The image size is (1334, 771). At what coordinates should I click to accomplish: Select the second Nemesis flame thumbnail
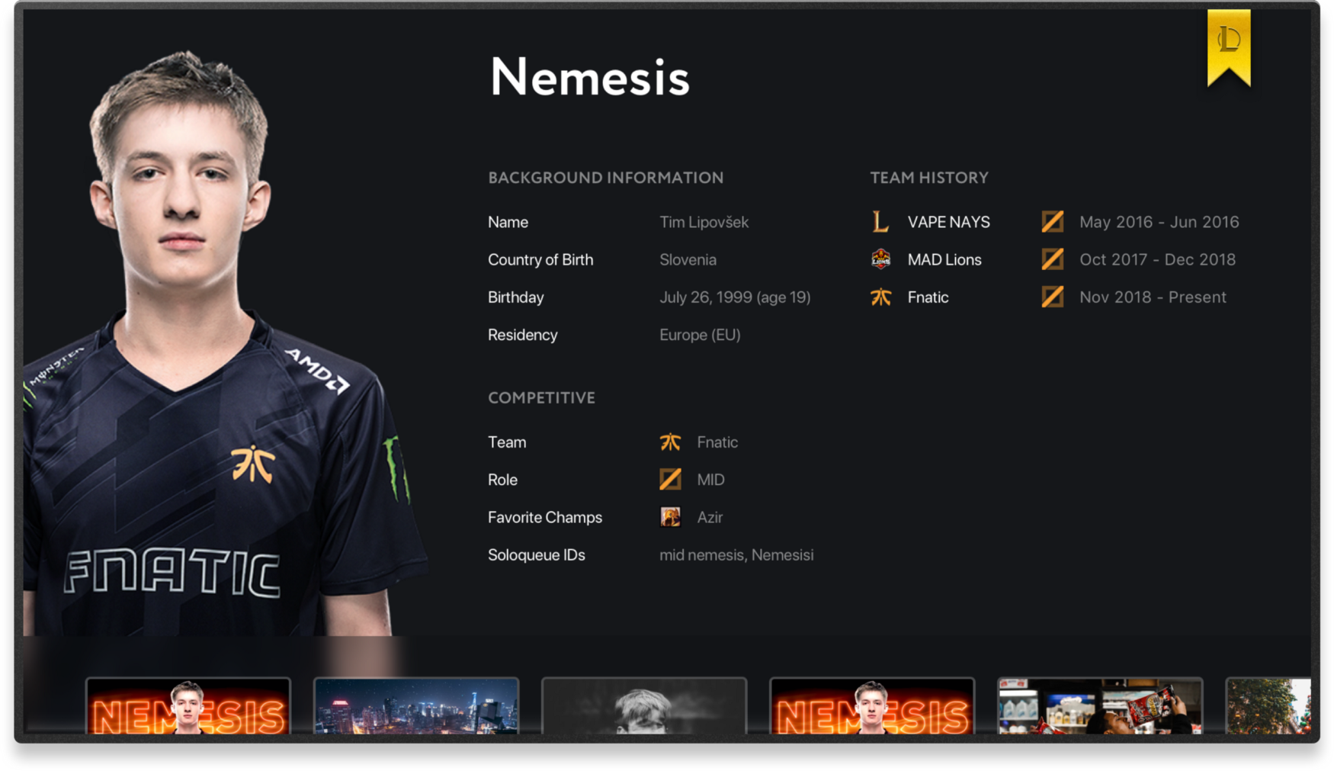coord(872,705)
